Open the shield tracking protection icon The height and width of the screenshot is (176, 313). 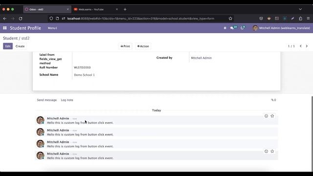pos(51,19)
